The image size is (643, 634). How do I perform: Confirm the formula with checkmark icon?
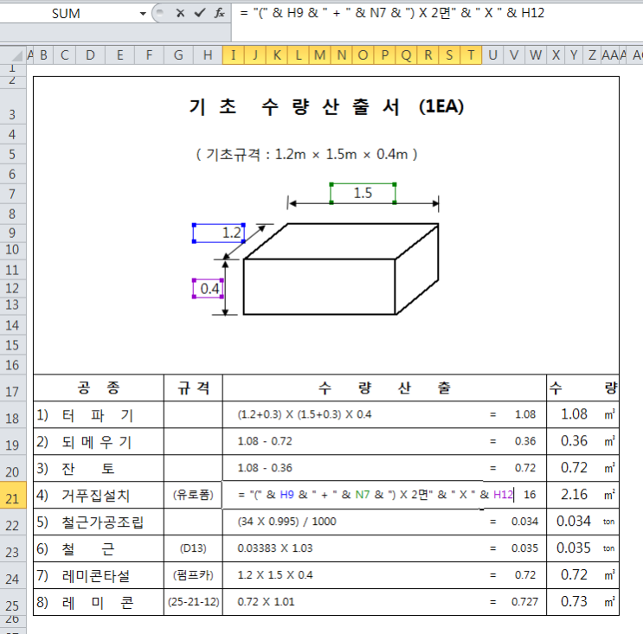tap(200, 13)
